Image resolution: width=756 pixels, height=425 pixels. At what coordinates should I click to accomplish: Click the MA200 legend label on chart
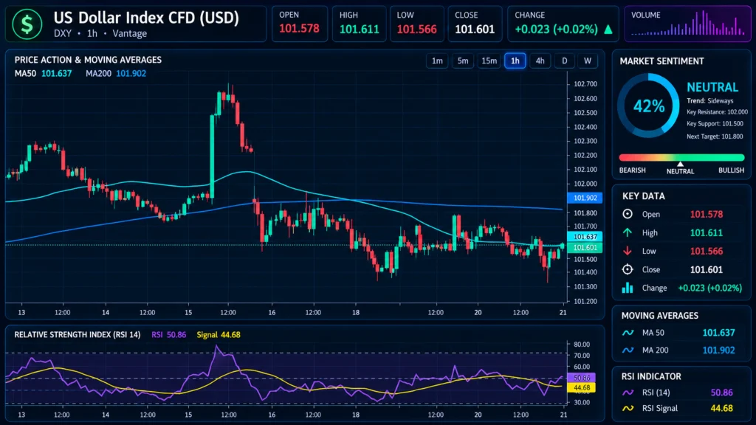[116, 74]
